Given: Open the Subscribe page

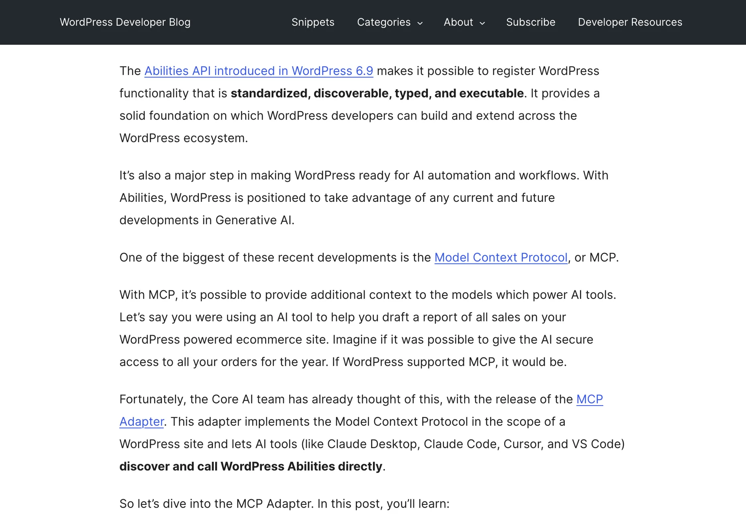Looking at the screenshot, I should (531, 22).
